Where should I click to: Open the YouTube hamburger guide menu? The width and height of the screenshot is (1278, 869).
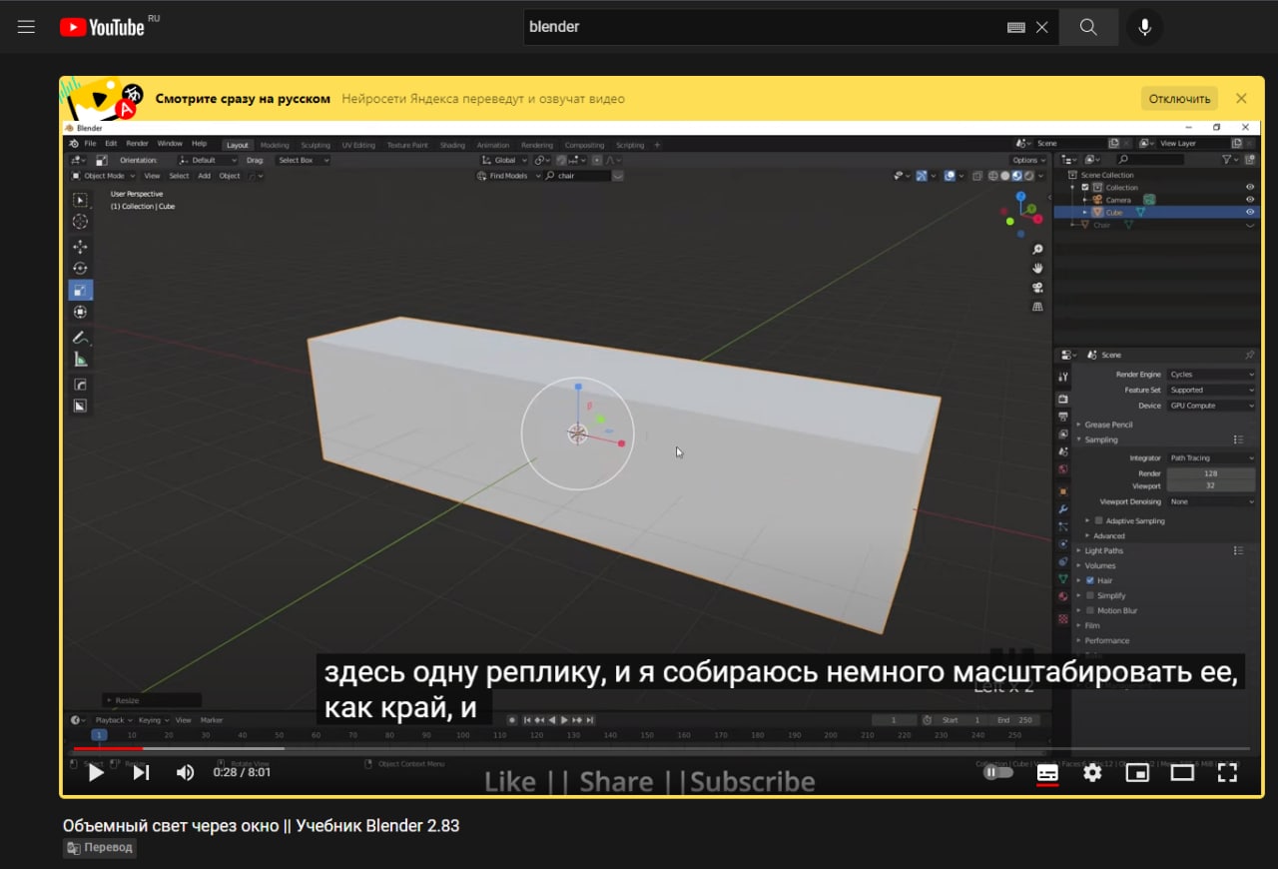click(x=26, y=27)
